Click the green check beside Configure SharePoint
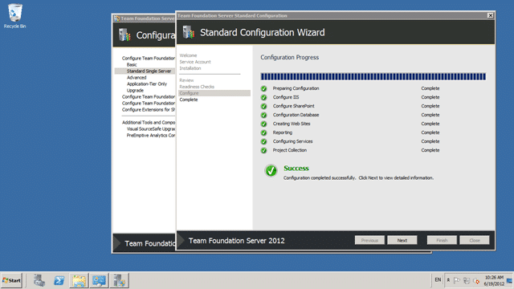This screenshot has height=289, width=514. tap(263, 106)
